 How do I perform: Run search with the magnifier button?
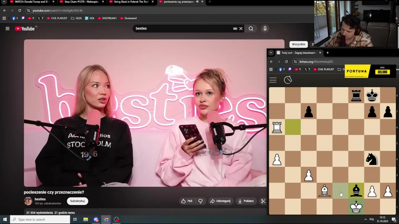coord(251,29)
